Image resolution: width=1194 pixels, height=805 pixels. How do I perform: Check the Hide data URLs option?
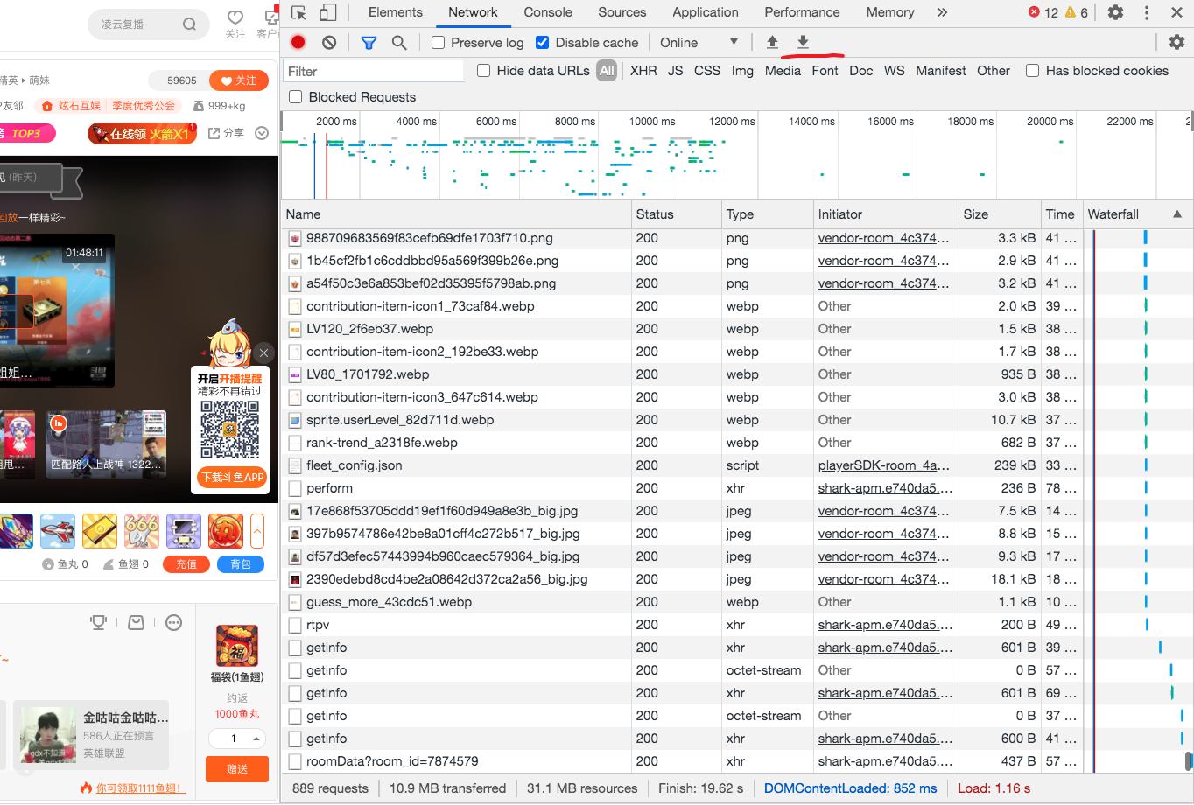483,71
